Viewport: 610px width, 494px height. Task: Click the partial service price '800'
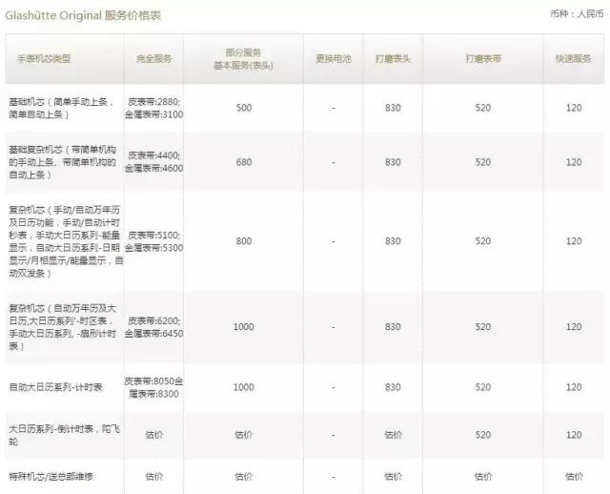click(244, 241)
